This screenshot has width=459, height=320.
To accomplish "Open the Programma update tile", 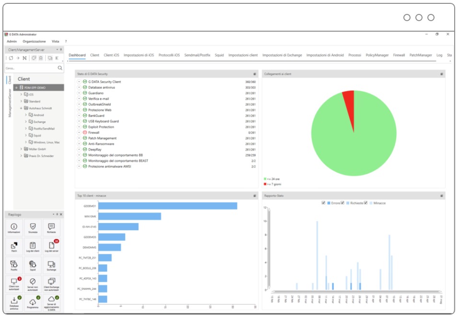I will [33, 303].
